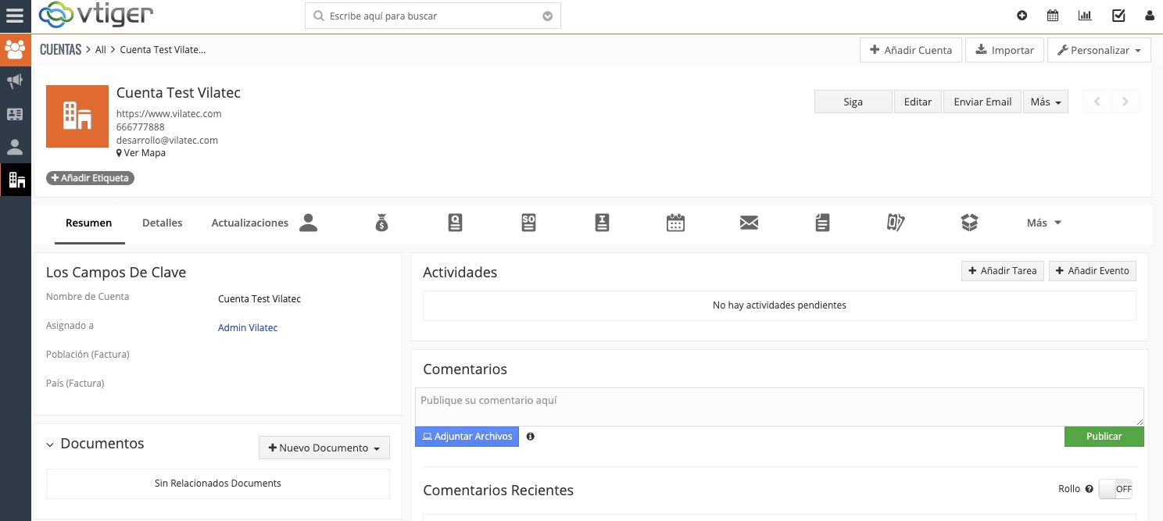
Task: Open the Más actions dropdown button
Action: 1045,102
